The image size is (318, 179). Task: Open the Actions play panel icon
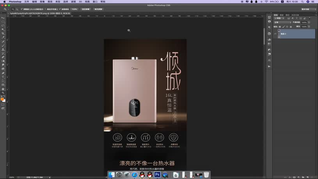click(269, 67)
